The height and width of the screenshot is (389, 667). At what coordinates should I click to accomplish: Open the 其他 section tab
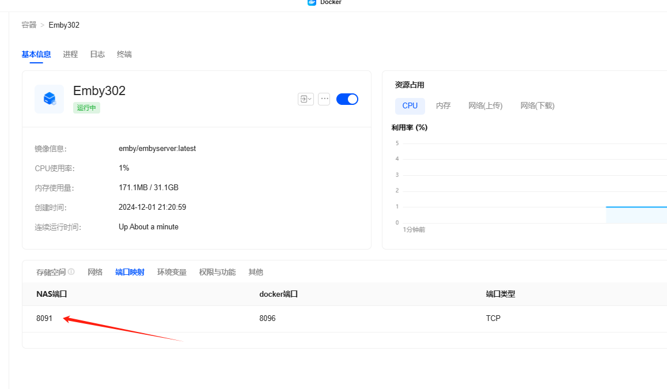point(256,272)
